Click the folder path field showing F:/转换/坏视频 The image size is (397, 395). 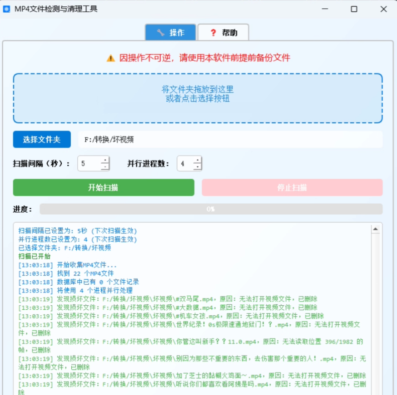click(x=230, y=140)
